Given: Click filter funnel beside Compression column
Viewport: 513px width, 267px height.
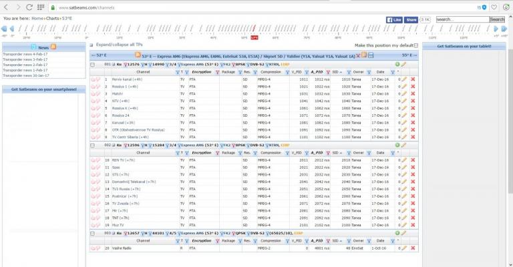Looking at the screenshot, I should point(287,71).
